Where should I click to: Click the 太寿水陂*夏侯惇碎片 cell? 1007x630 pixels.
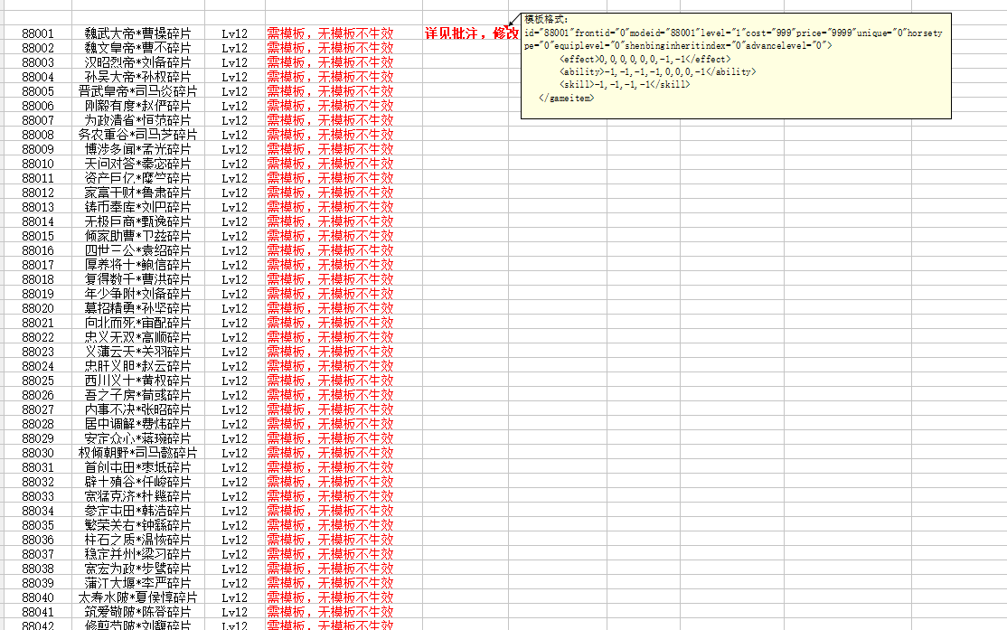click(137, 598)
